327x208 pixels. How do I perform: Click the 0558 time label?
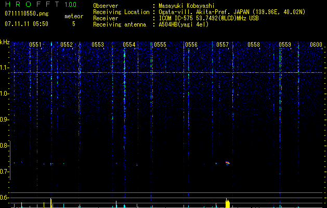tap(254, 45)
